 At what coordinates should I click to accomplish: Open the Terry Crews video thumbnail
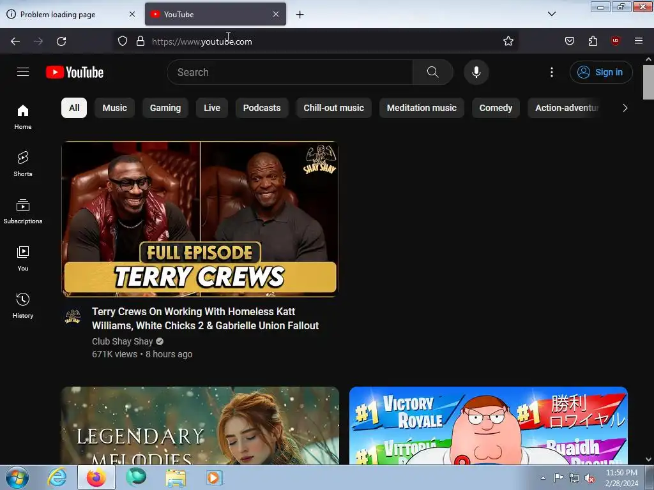[200, 219]
